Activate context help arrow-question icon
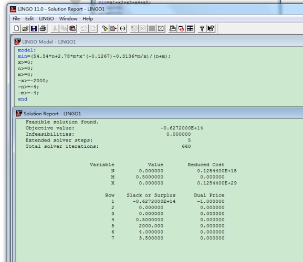 point(211,28)
